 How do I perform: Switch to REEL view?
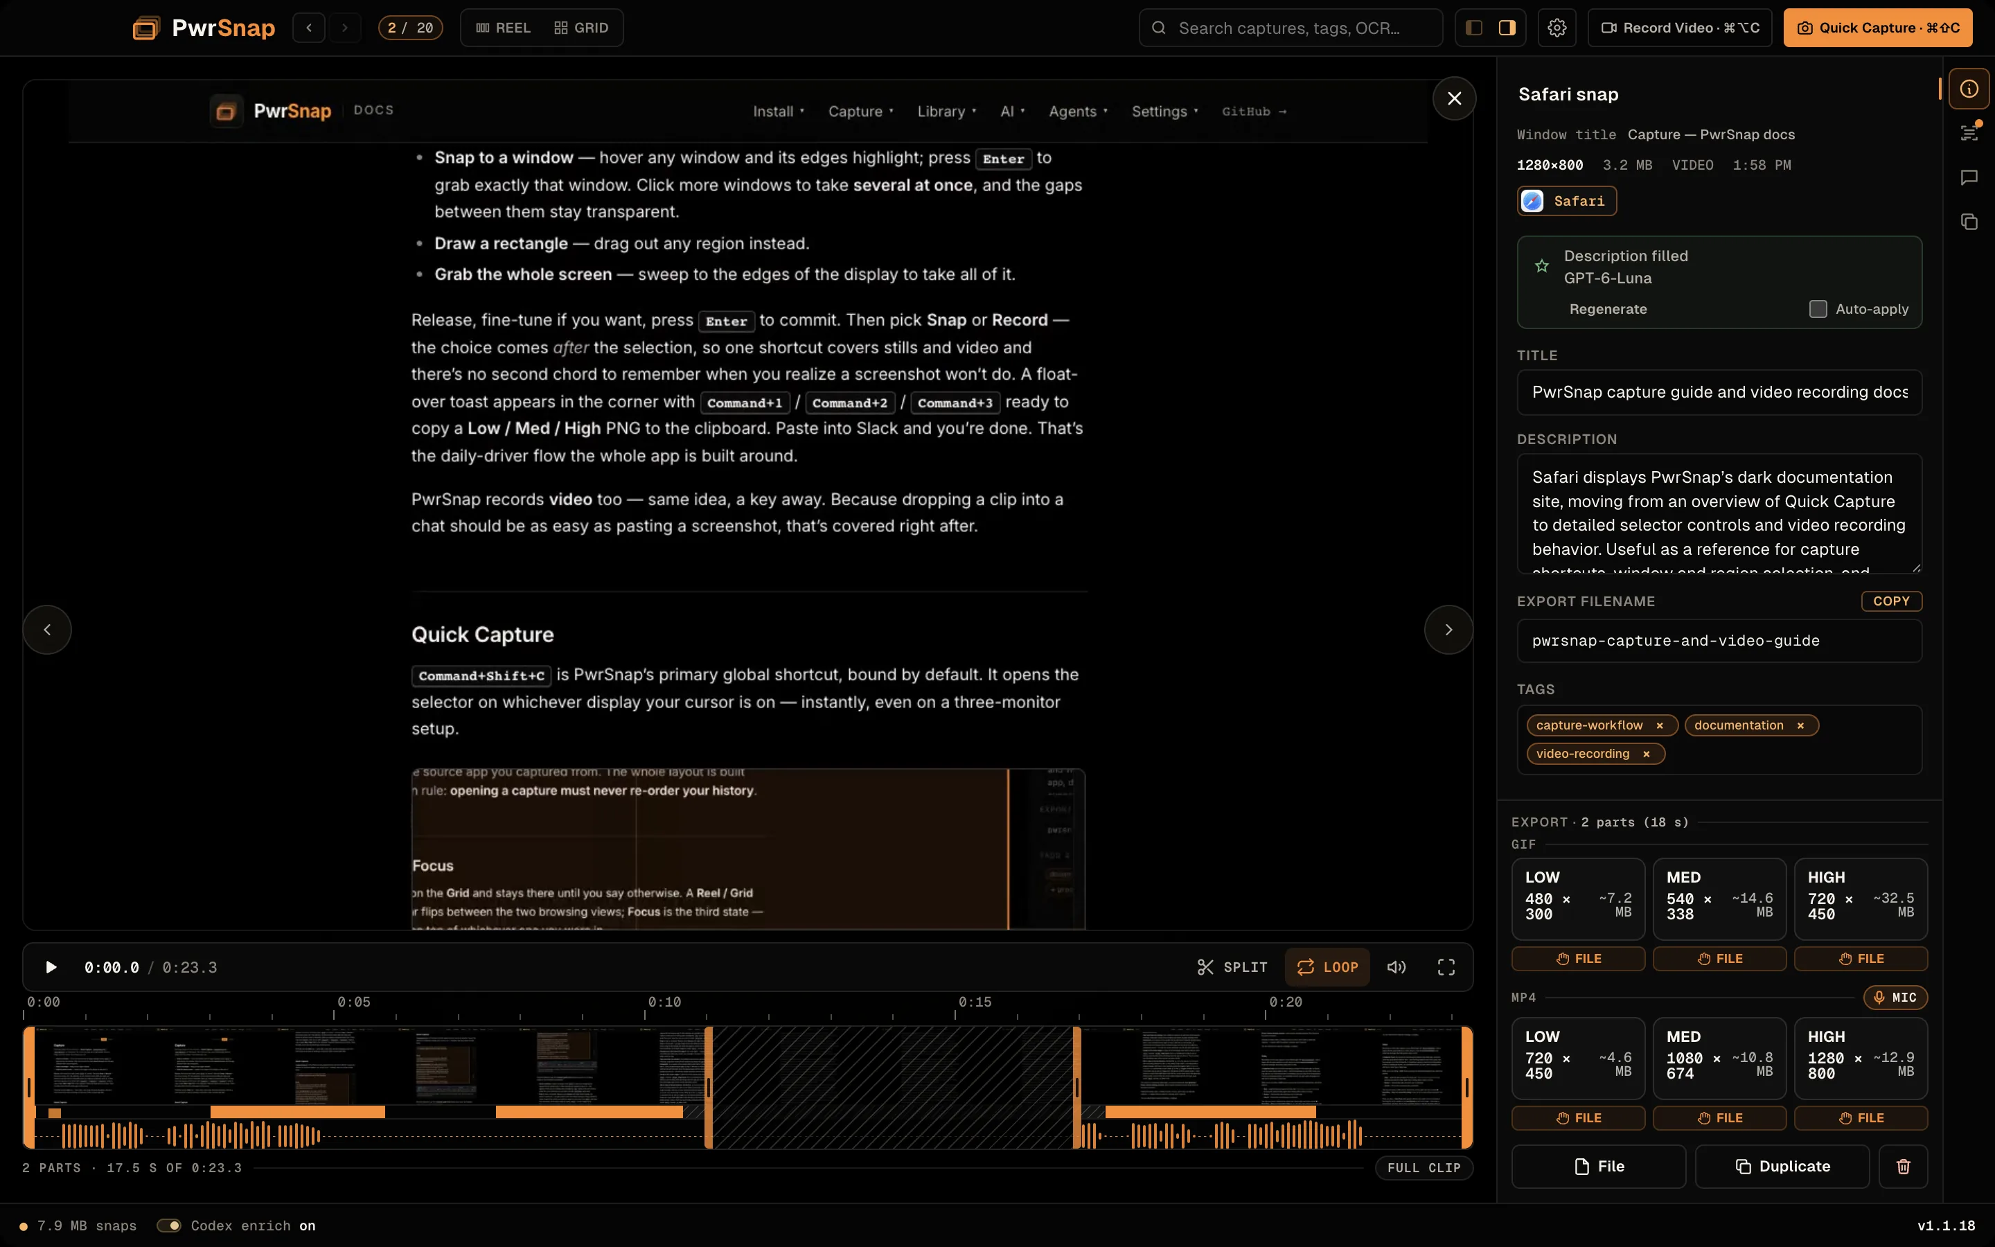(x=503, y=28)
